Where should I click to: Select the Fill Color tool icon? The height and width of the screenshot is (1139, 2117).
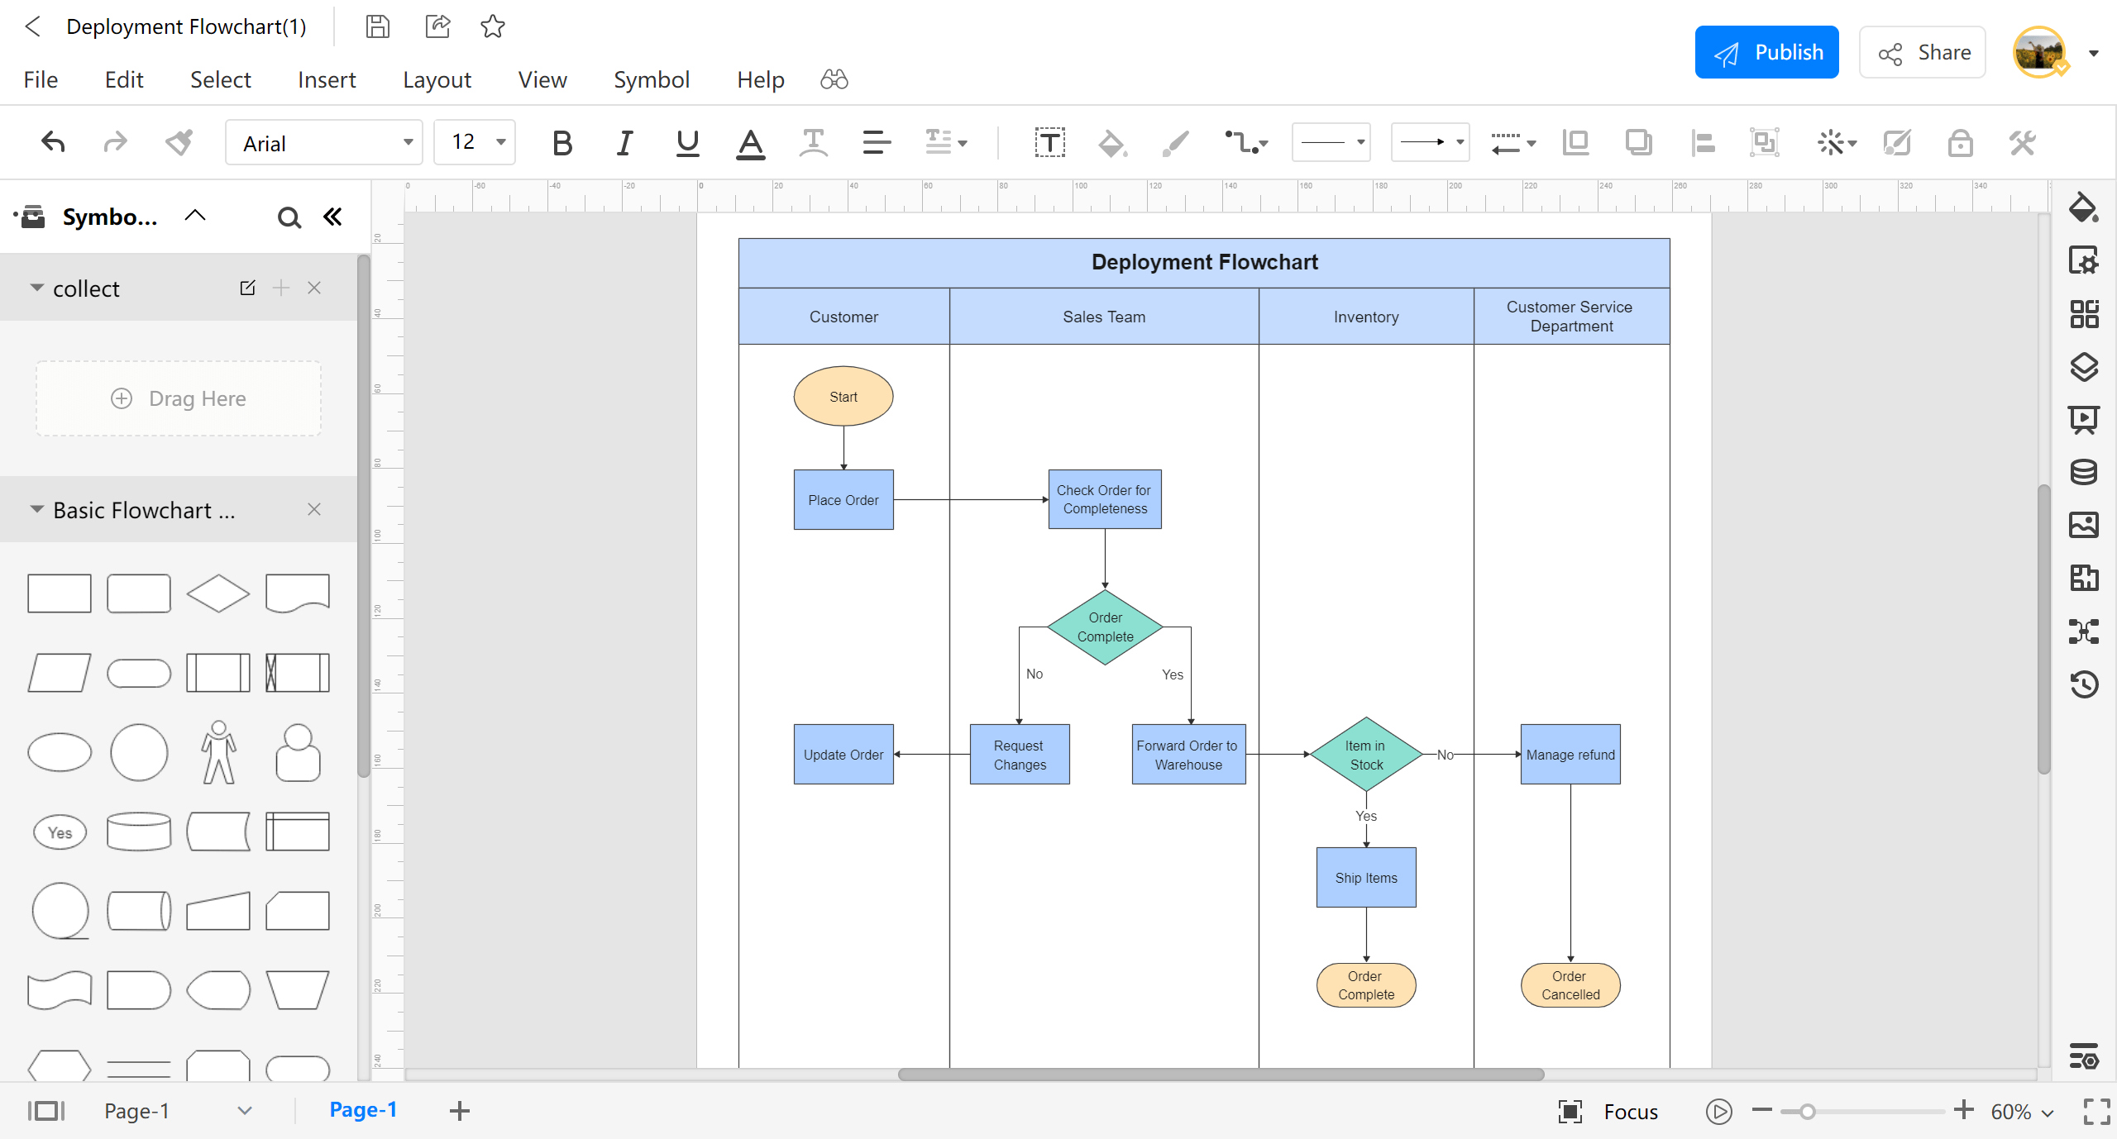1112,141
